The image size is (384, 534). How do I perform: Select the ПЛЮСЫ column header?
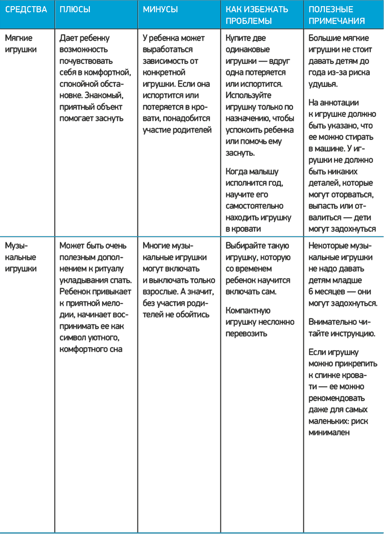pyautogui.click(x=75, y=10)
